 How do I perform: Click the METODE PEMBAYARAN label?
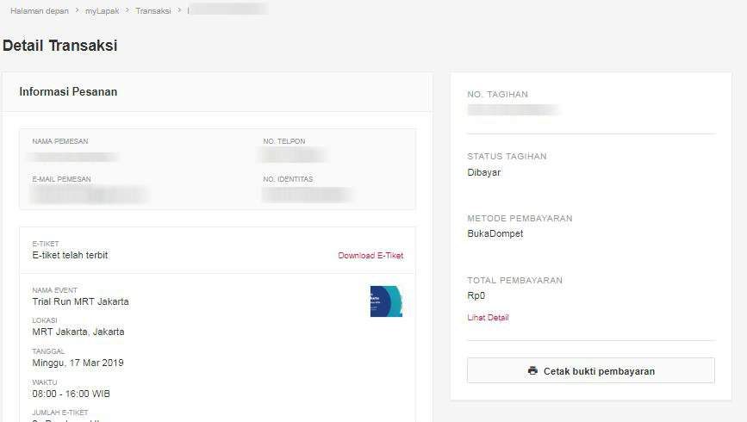pyautogui.click(x=520, y=218)
